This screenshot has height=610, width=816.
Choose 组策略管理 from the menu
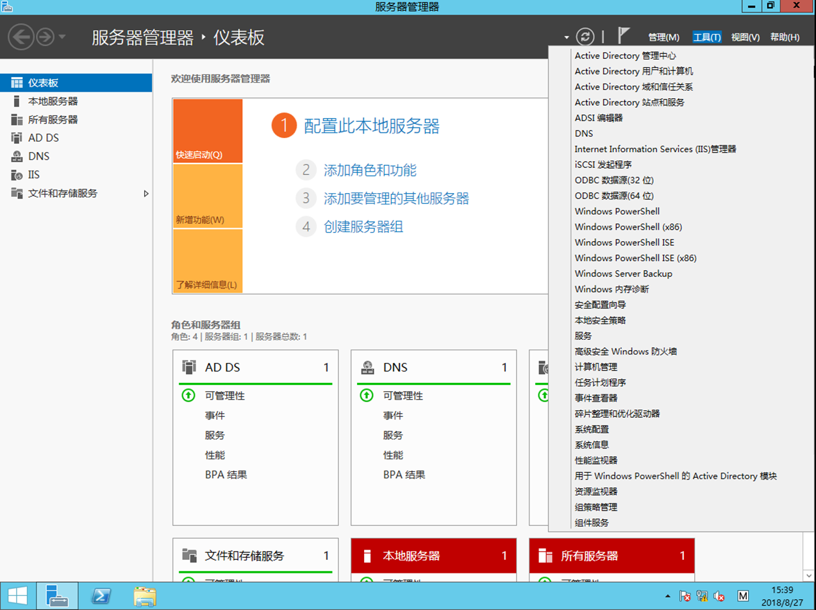pyautogui.click(x=596, y=507)
